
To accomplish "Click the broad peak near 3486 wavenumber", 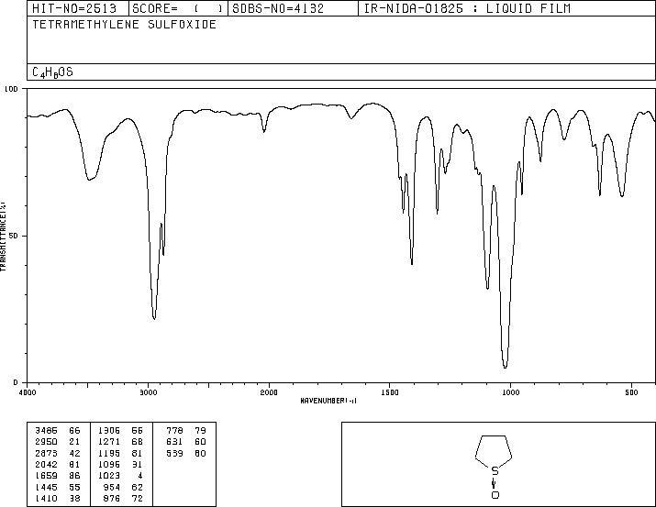I will tap(89, 179).
